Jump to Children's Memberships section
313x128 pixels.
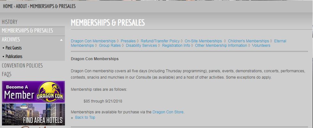click(248, 41)
